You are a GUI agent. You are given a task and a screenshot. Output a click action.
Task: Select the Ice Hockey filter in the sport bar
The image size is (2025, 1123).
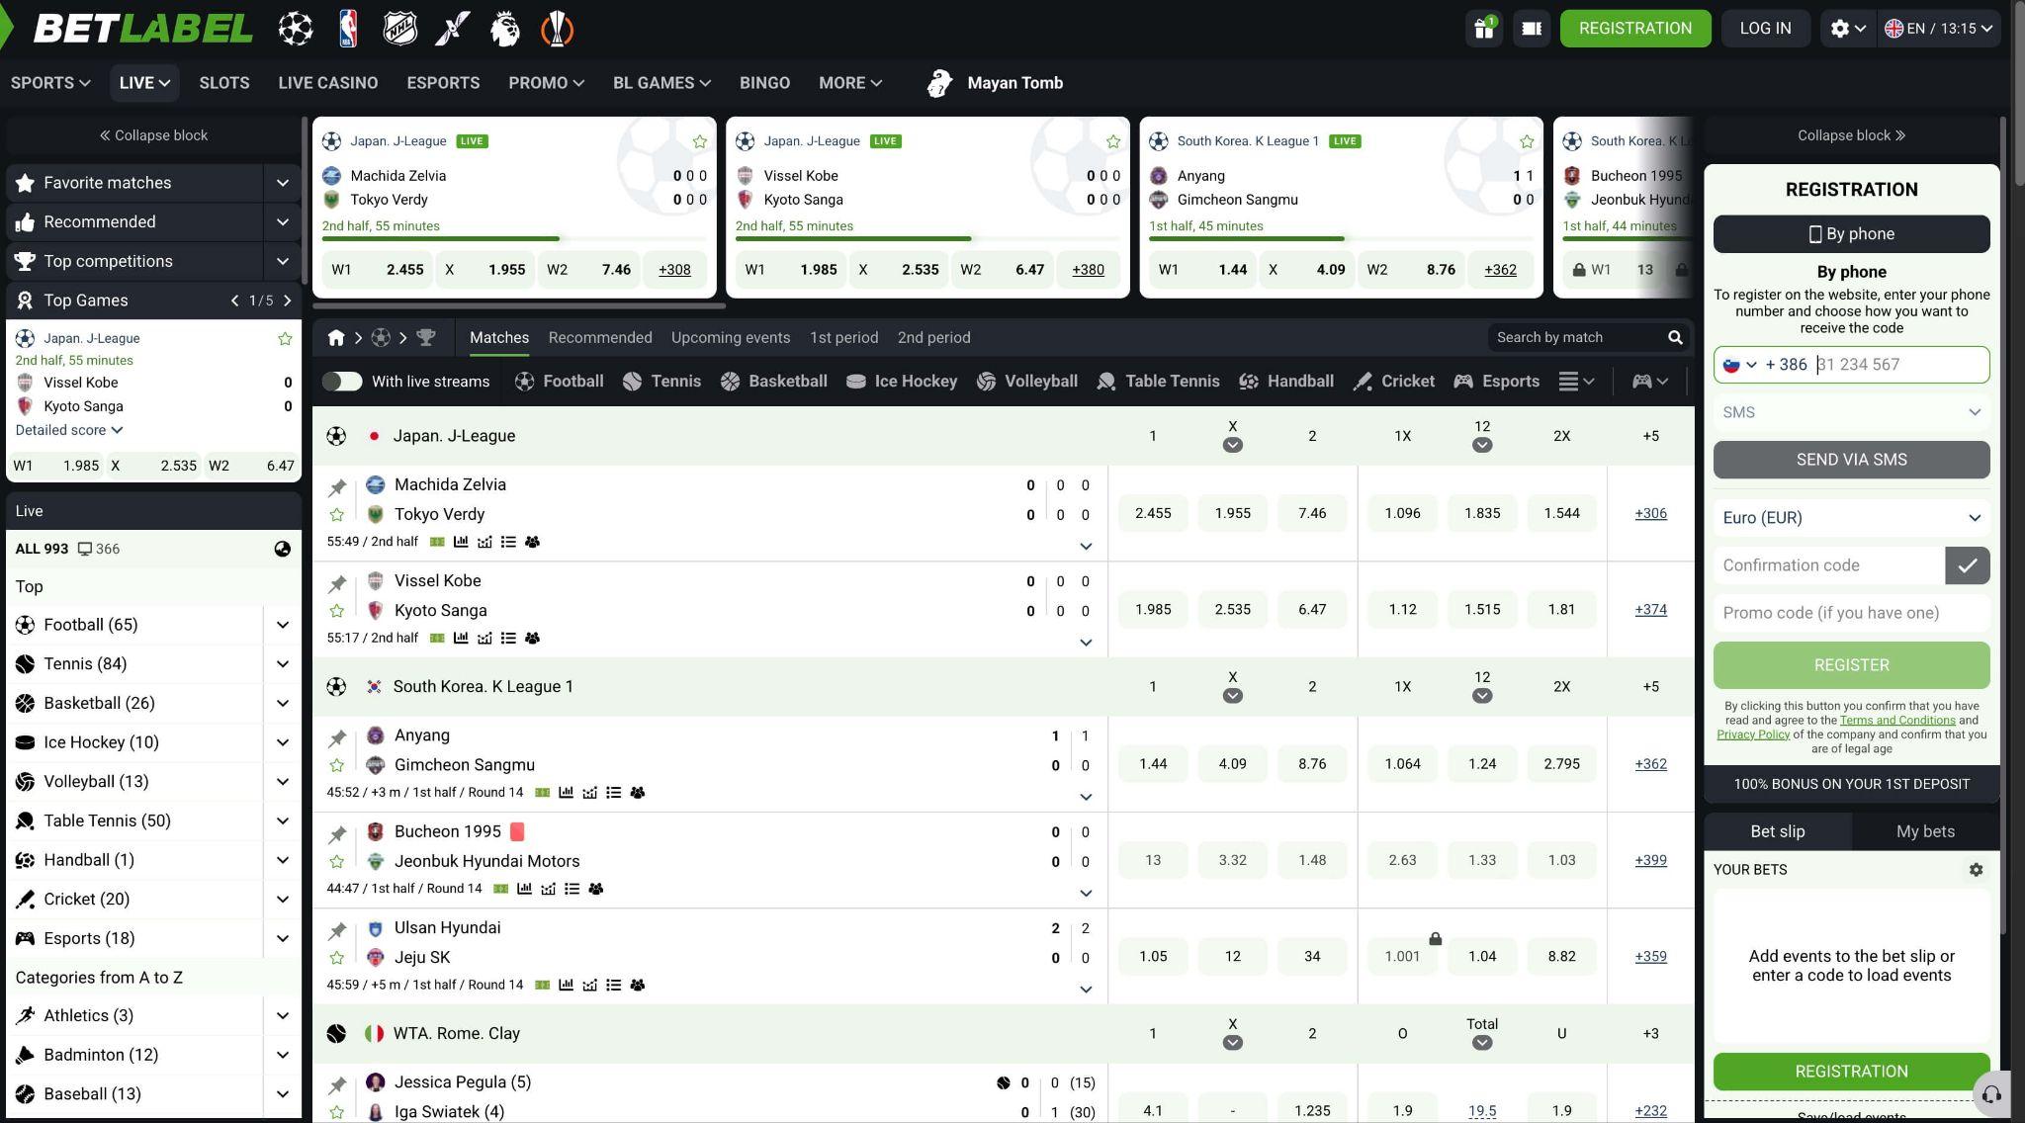[x=902, y=382]
